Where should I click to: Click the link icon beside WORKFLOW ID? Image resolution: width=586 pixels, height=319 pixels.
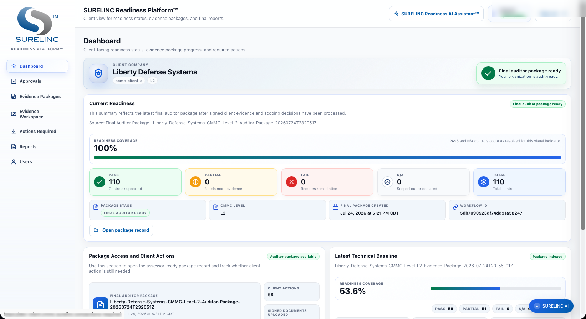(x=455, y=207)
